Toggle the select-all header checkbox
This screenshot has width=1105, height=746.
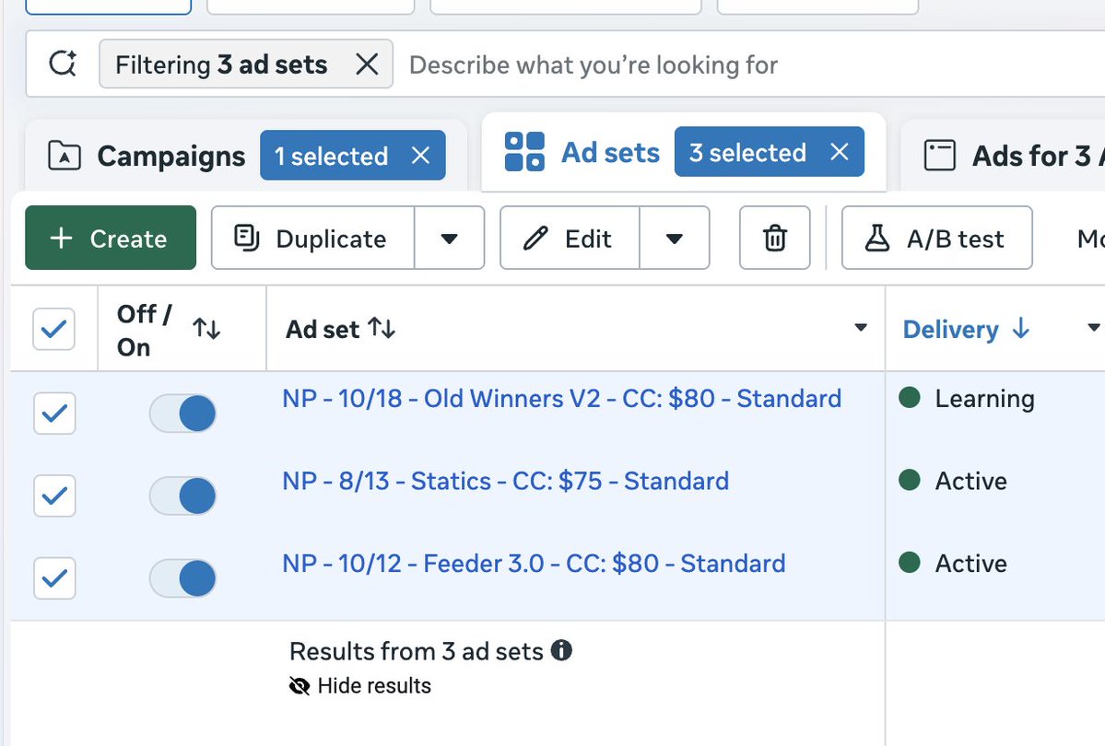tap(53, 329)
